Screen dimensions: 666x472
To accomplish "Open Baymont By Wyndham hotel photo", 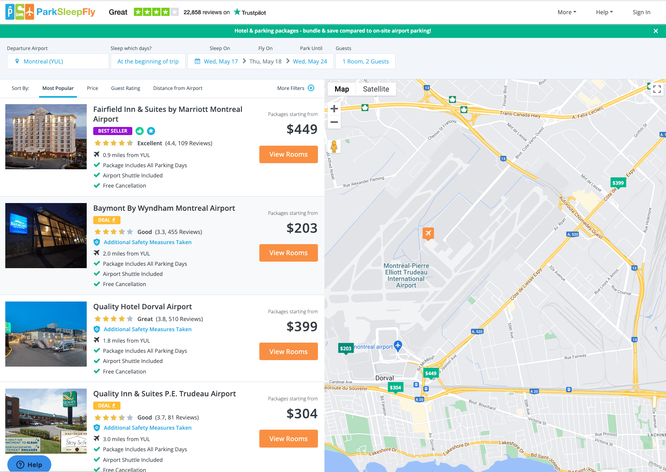I will coord(46,236).
